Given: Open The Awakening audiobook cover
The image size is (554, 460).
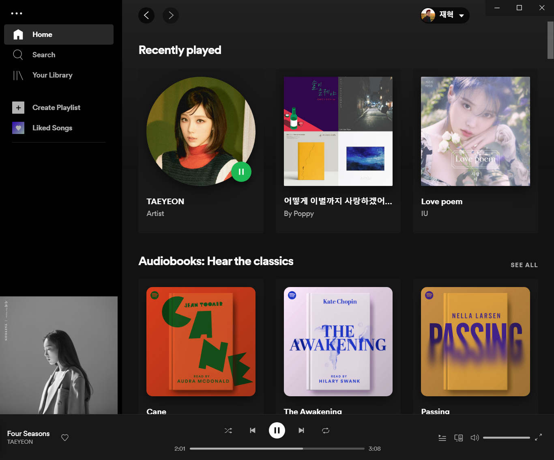Looking at the screenshot, I should click(x=338, y=341).
